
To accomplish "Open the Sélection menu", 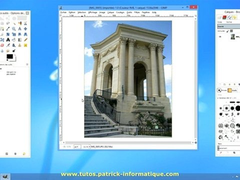I will click(x=81, y=12).
